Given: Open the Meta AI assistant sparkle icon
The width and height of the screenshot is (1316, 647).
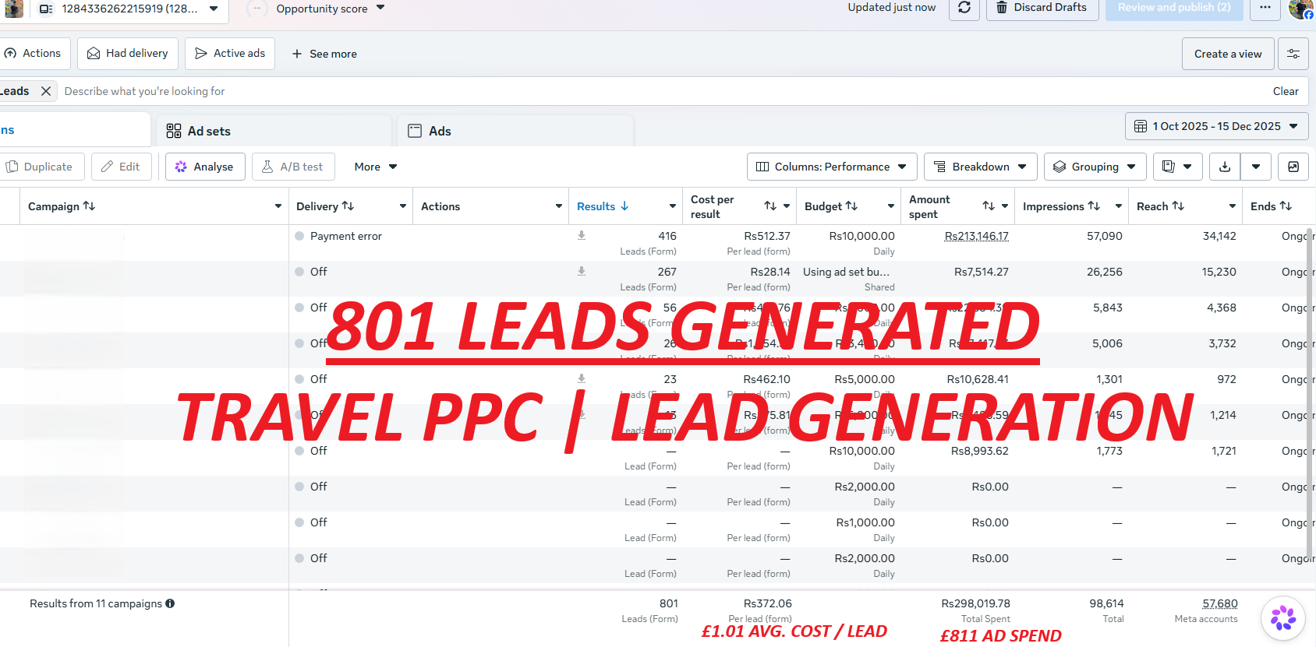Looking at the screenshot, I should tap(1283, 619).
